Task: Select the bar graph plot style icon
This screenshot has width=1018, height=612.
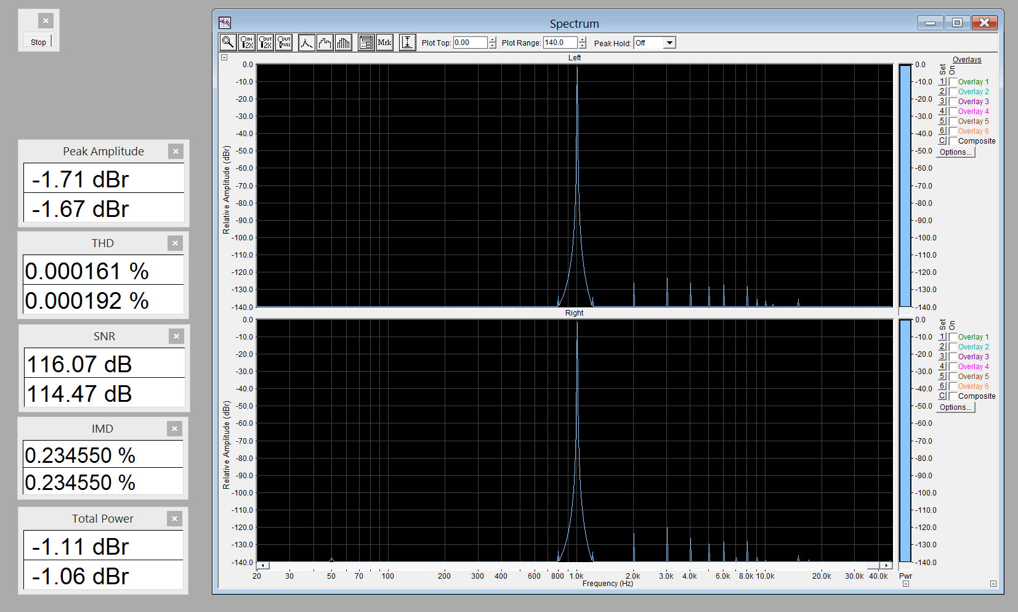Action: click(343, 43)
